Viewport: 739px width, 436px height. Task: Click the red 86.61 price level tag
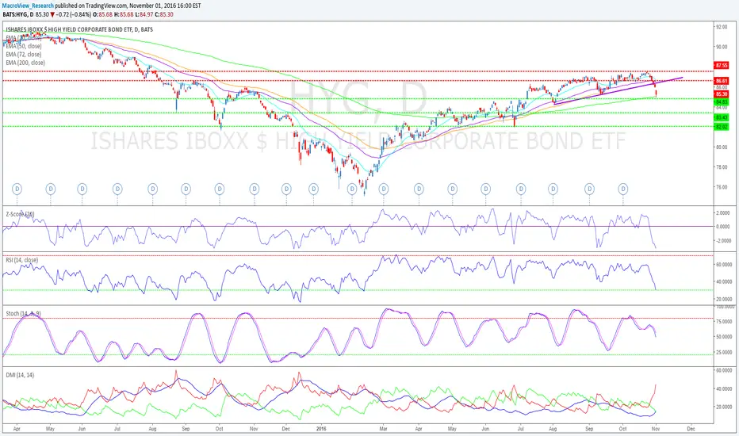point(722,81)
